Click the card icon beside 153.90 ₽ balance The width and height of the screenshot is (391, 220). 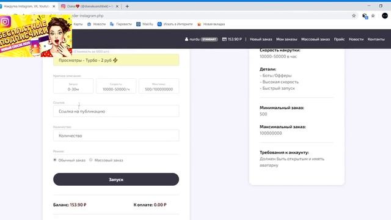tap(224, 39)
